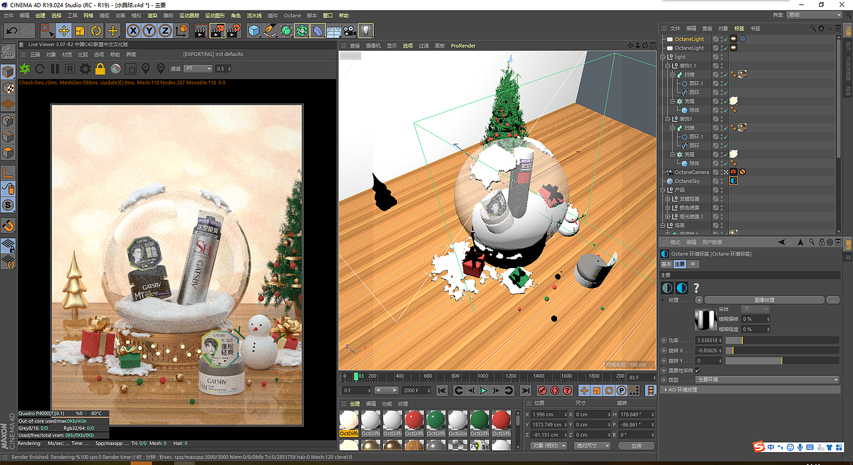The image size is (853, 465).
Task: Collapse the light group in object manager
Action: pos(661,57)
